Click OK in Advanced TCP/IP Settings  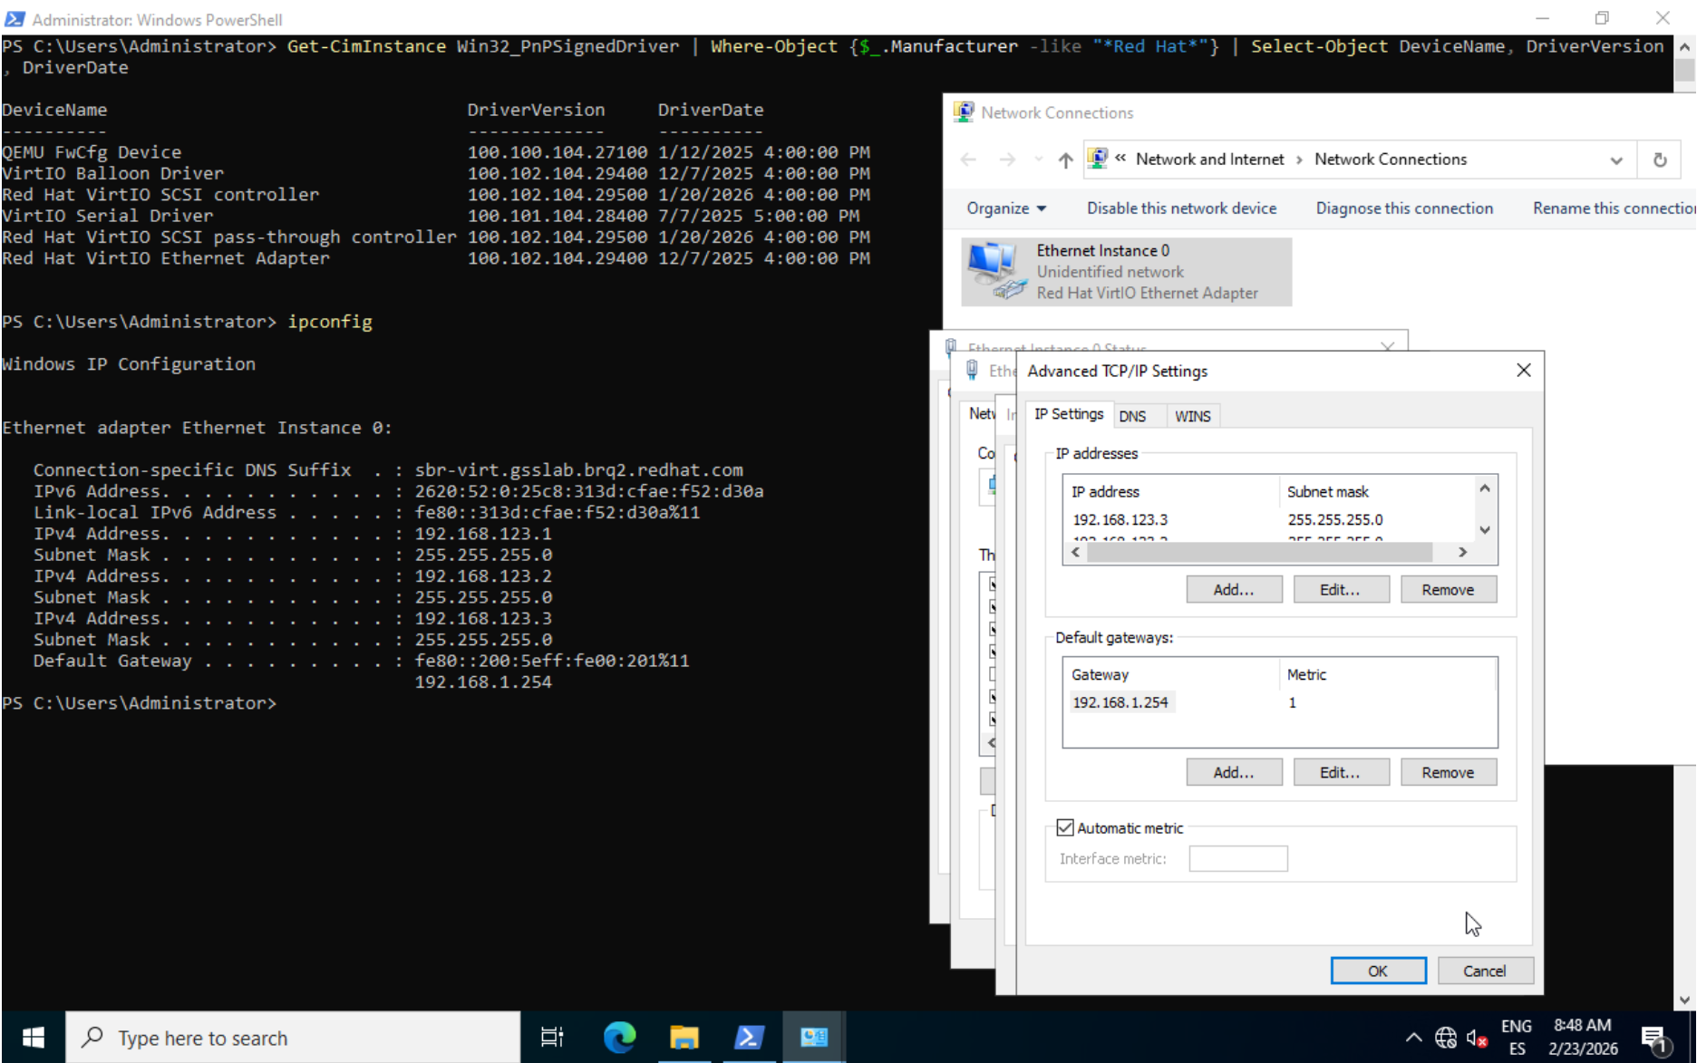[1377, 971]
